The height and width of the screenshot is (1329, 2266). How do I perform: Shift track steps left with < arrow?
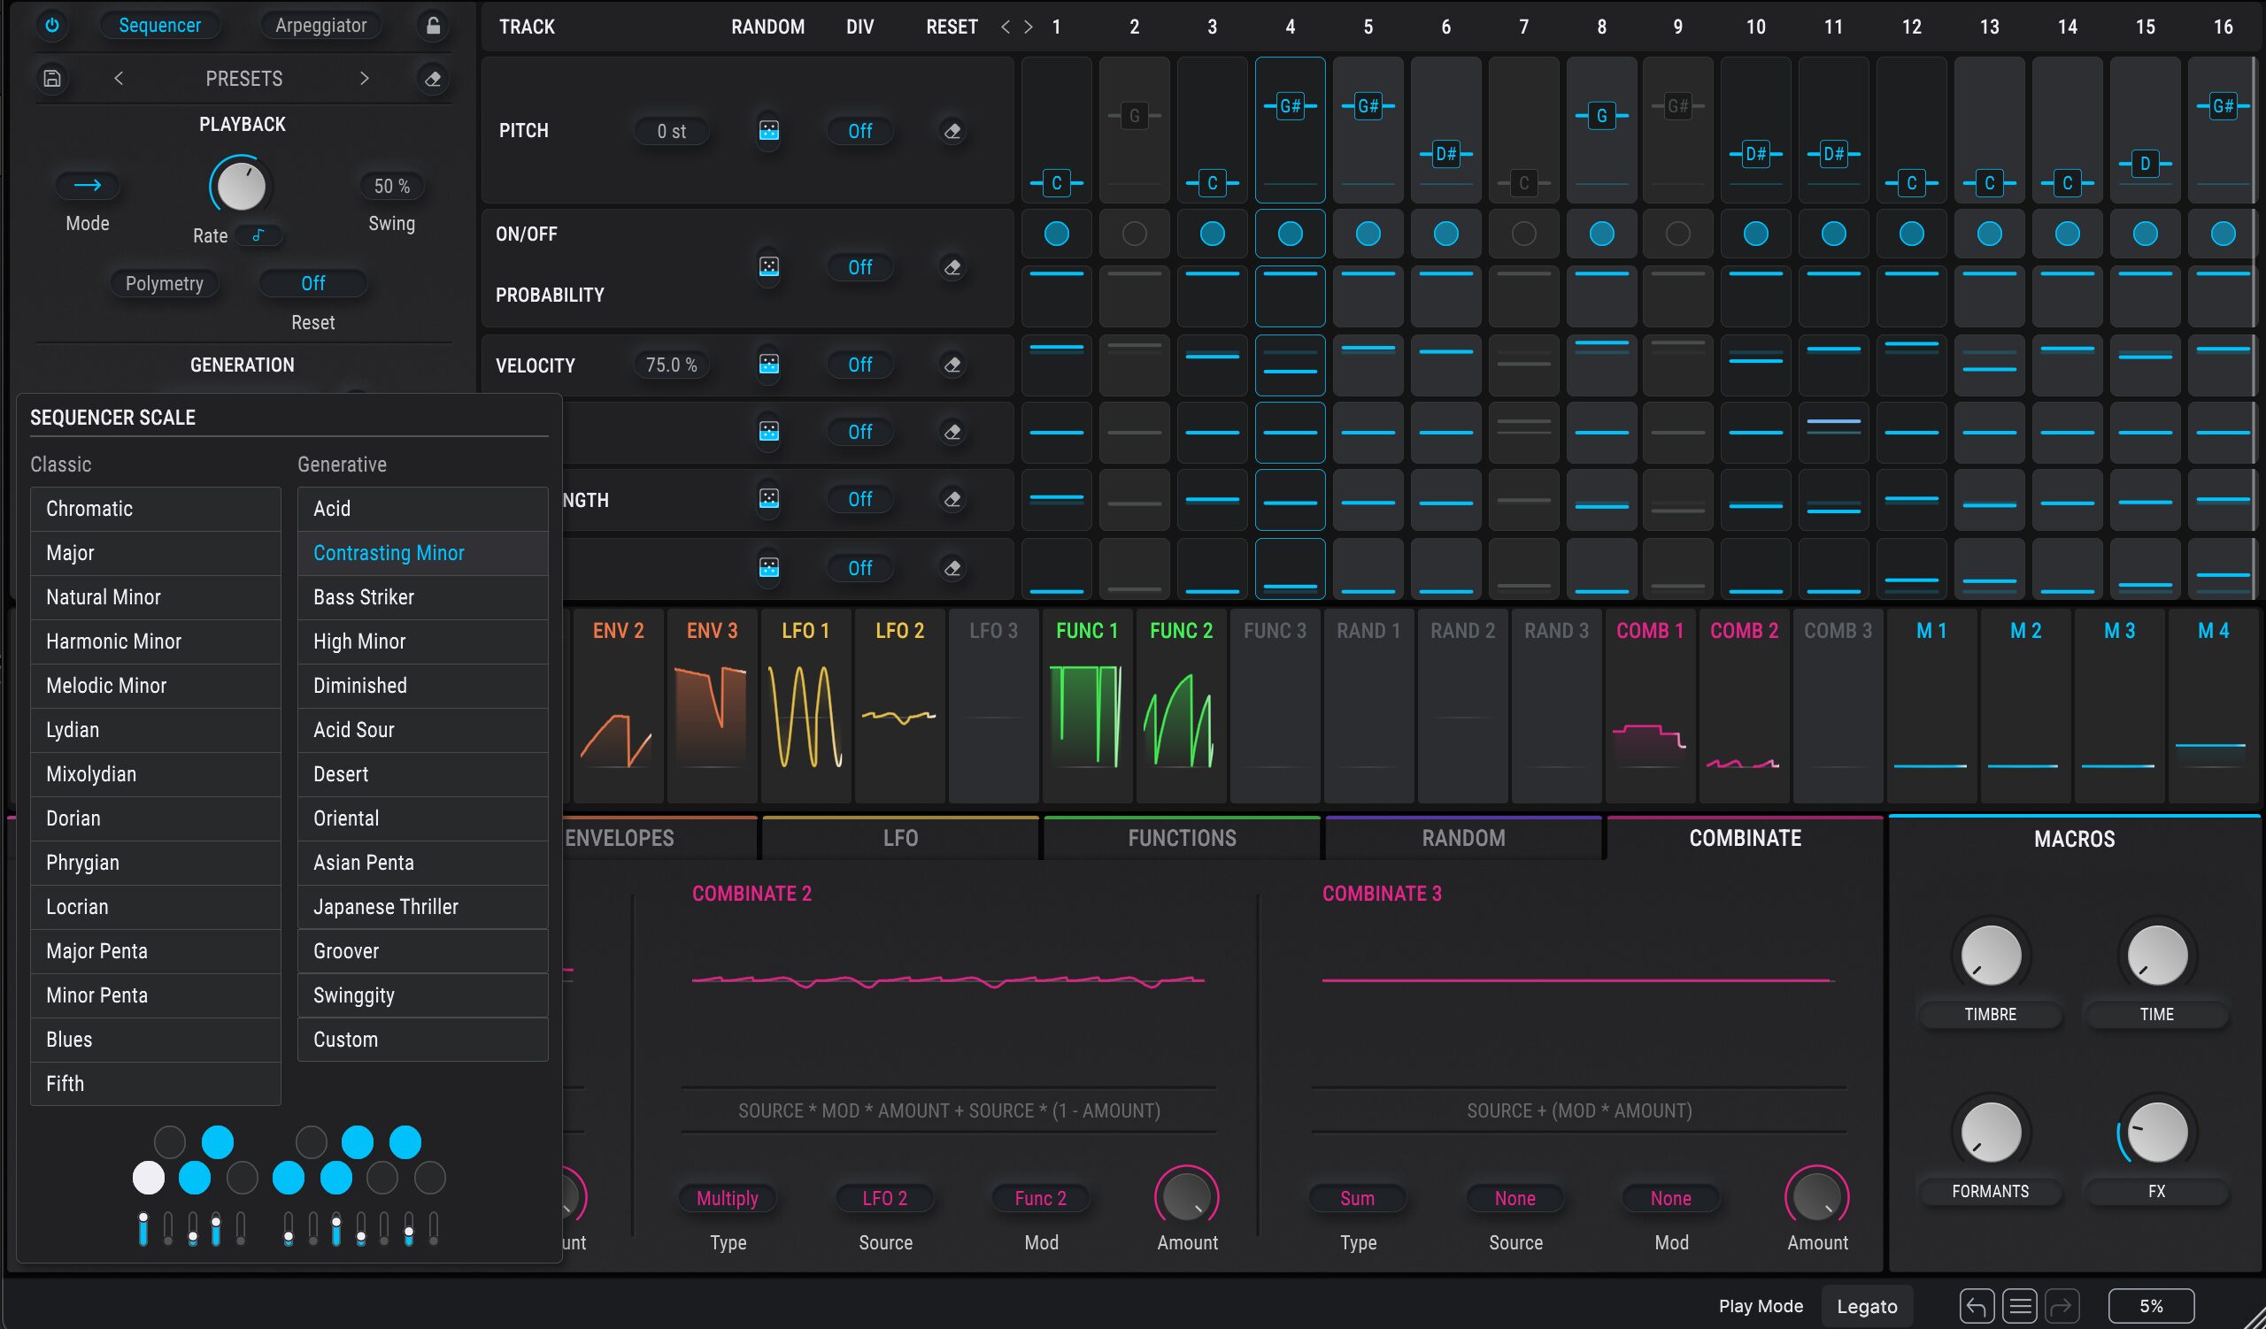(x=1006, y=27)
